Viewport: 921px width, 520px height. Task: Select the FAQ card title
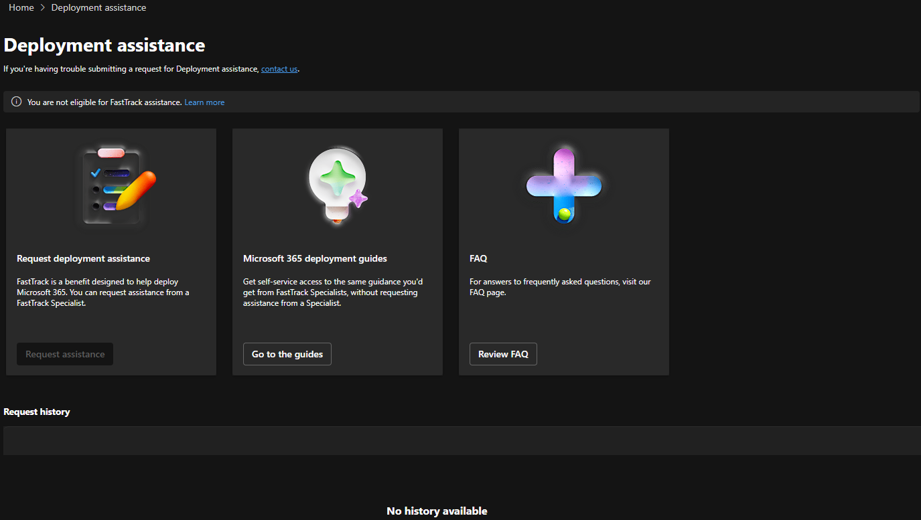[478, 258]
